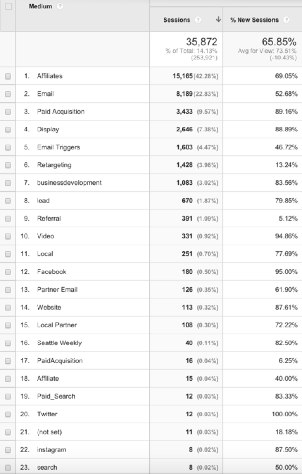Click the Paid_Search medium link
The image size is (302, 474).
56,396
